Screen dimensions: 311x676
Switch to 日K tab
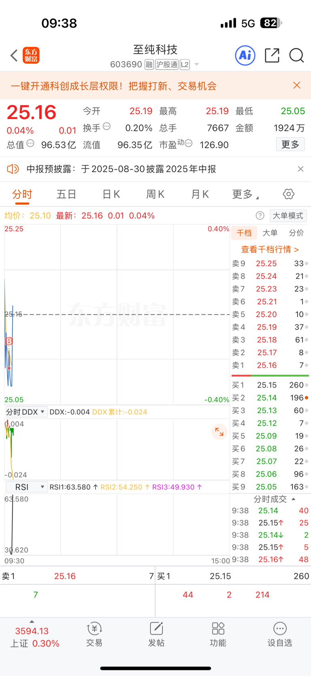(x=111, y=194)
